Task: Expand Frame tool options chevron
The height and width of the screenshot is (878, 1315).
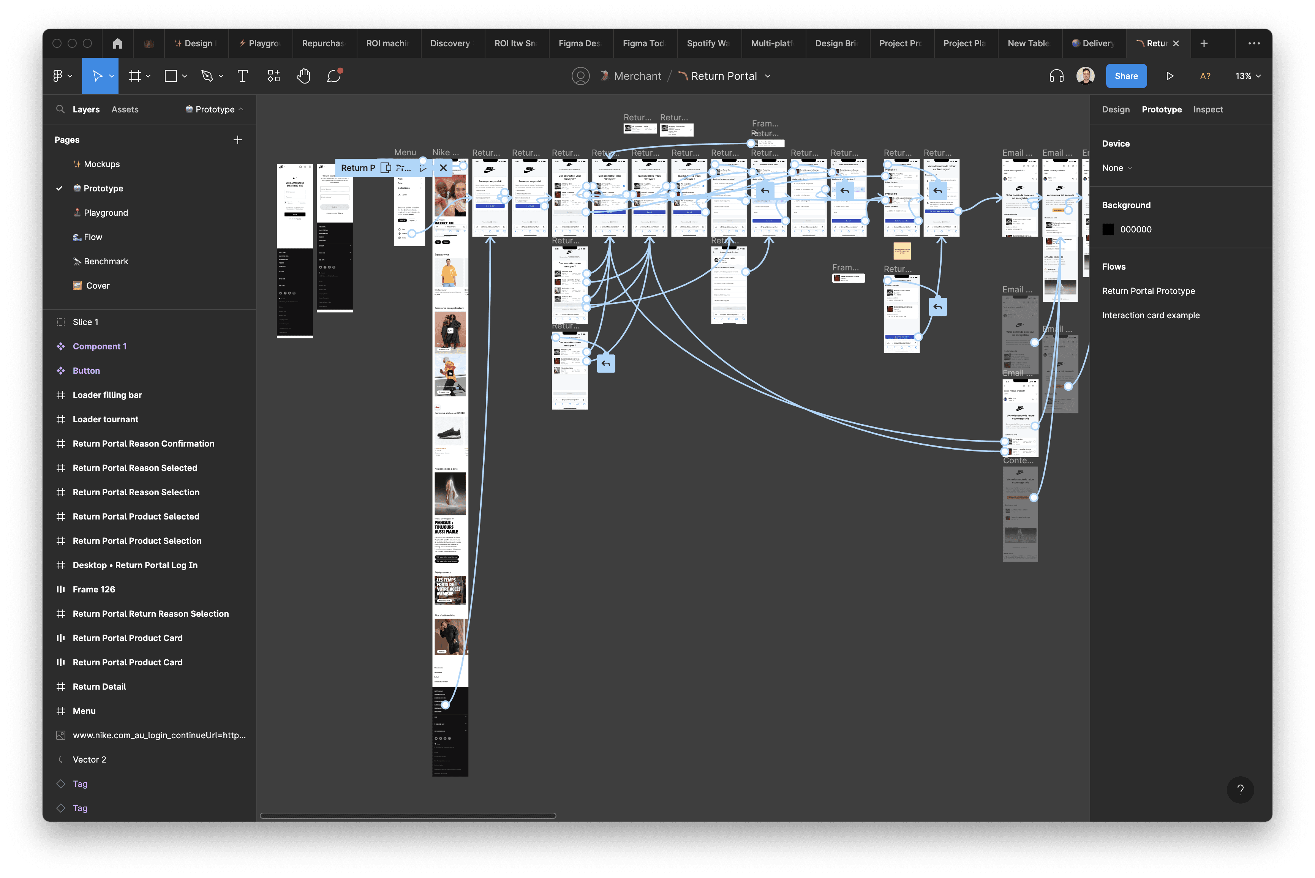Action: click(x=148, y=76)
